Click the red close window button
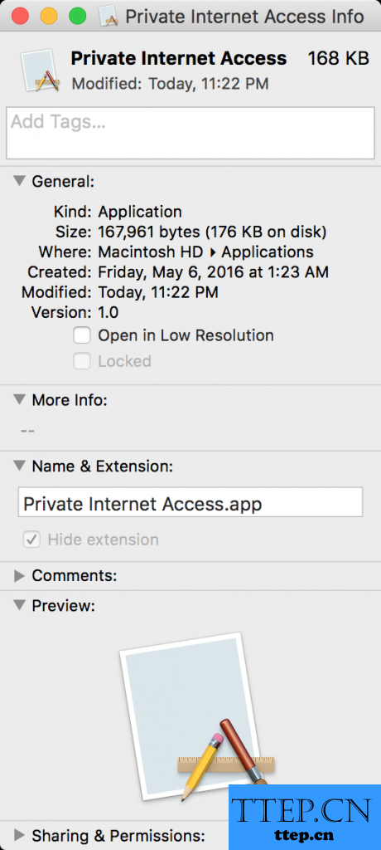Screen dimensions: 381x850 pos(20,17)
